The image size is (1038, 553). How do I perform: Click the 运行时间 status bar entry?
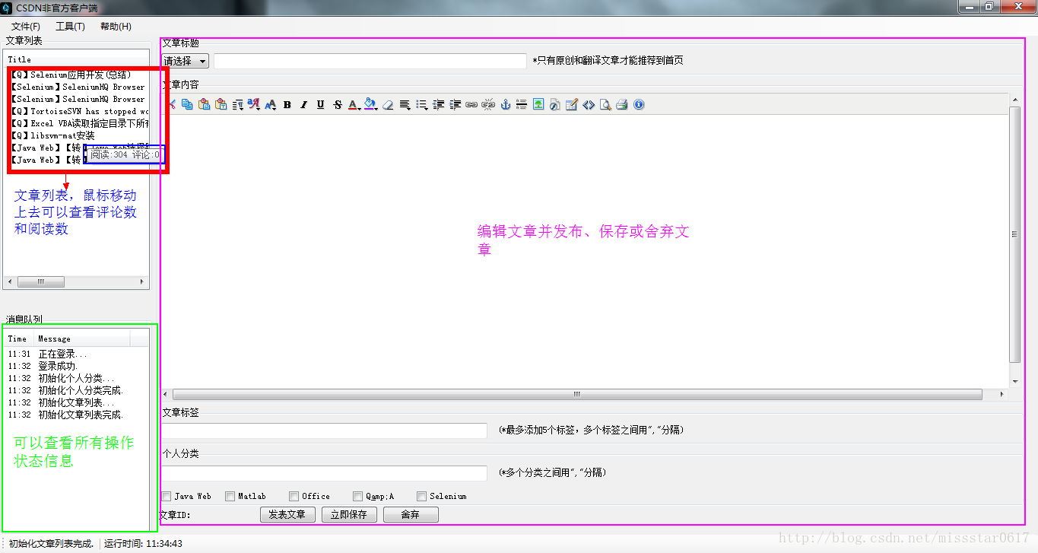click(x=143, y=544)
